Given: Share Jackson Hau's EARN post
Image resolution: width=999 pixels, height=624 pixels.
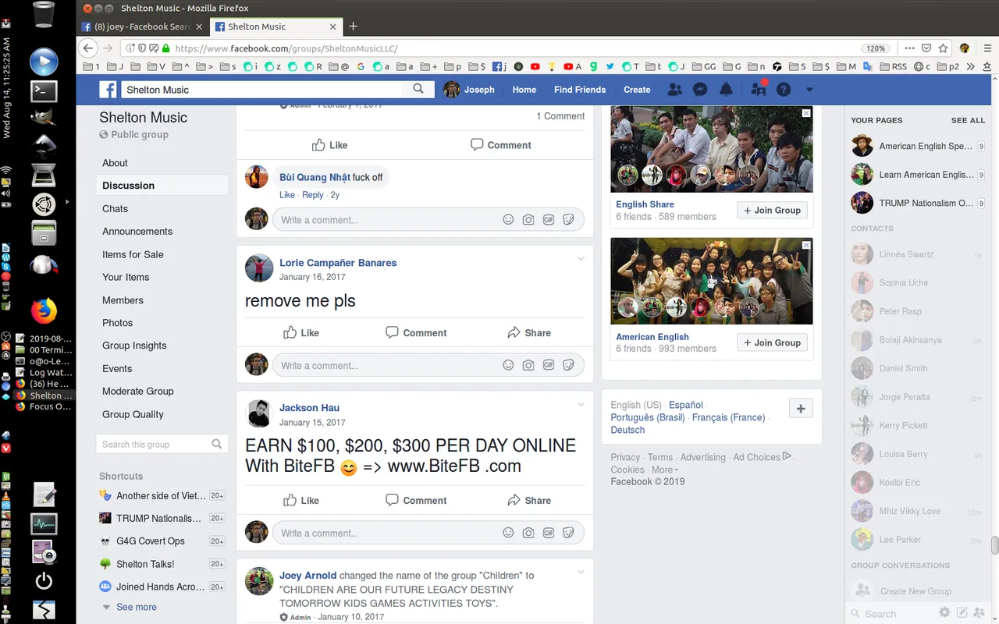Looking at the screenshot, I should coord(529,501).
